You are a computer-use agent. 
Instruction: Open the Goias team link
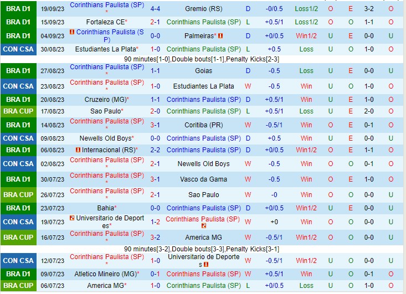(203, 71)
